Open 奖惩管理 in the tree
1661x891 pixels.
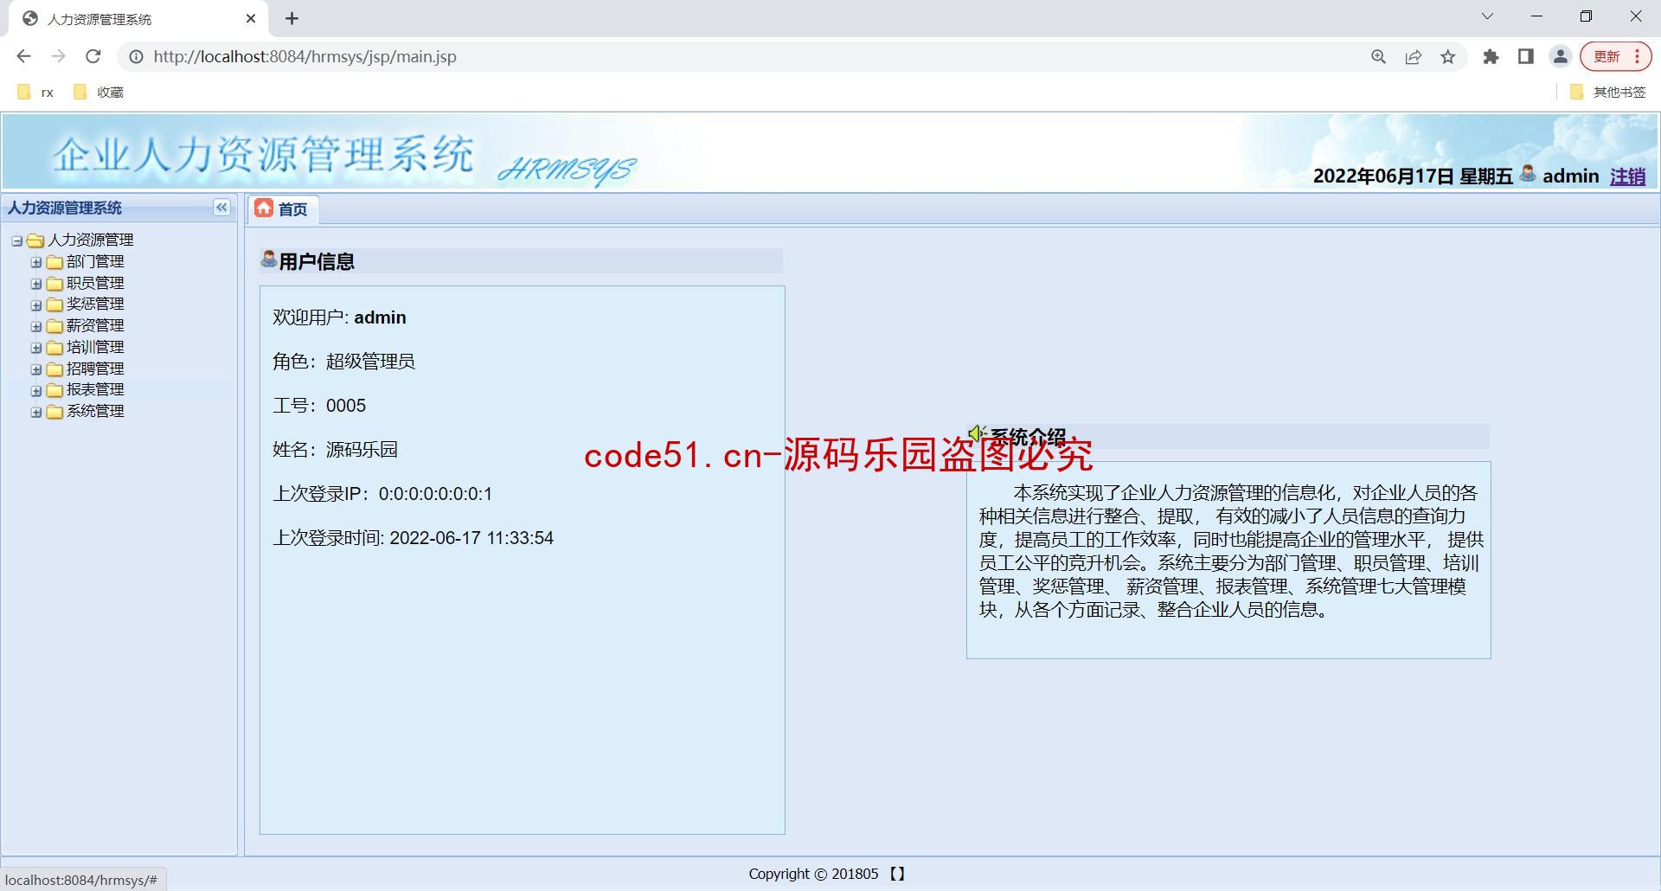click(95, 304)
